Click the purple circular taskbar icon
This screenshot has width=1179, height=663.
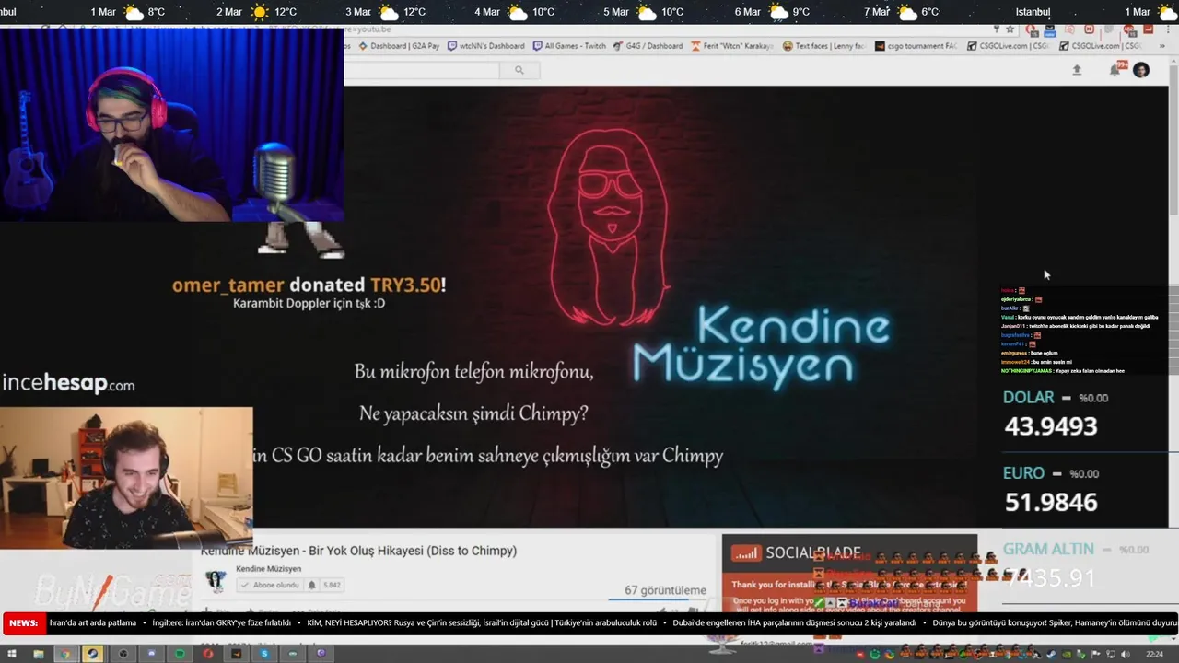click(x=321, y=654)
